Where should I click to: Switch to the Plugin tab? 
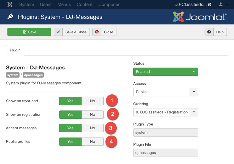(x=15, y=50)
